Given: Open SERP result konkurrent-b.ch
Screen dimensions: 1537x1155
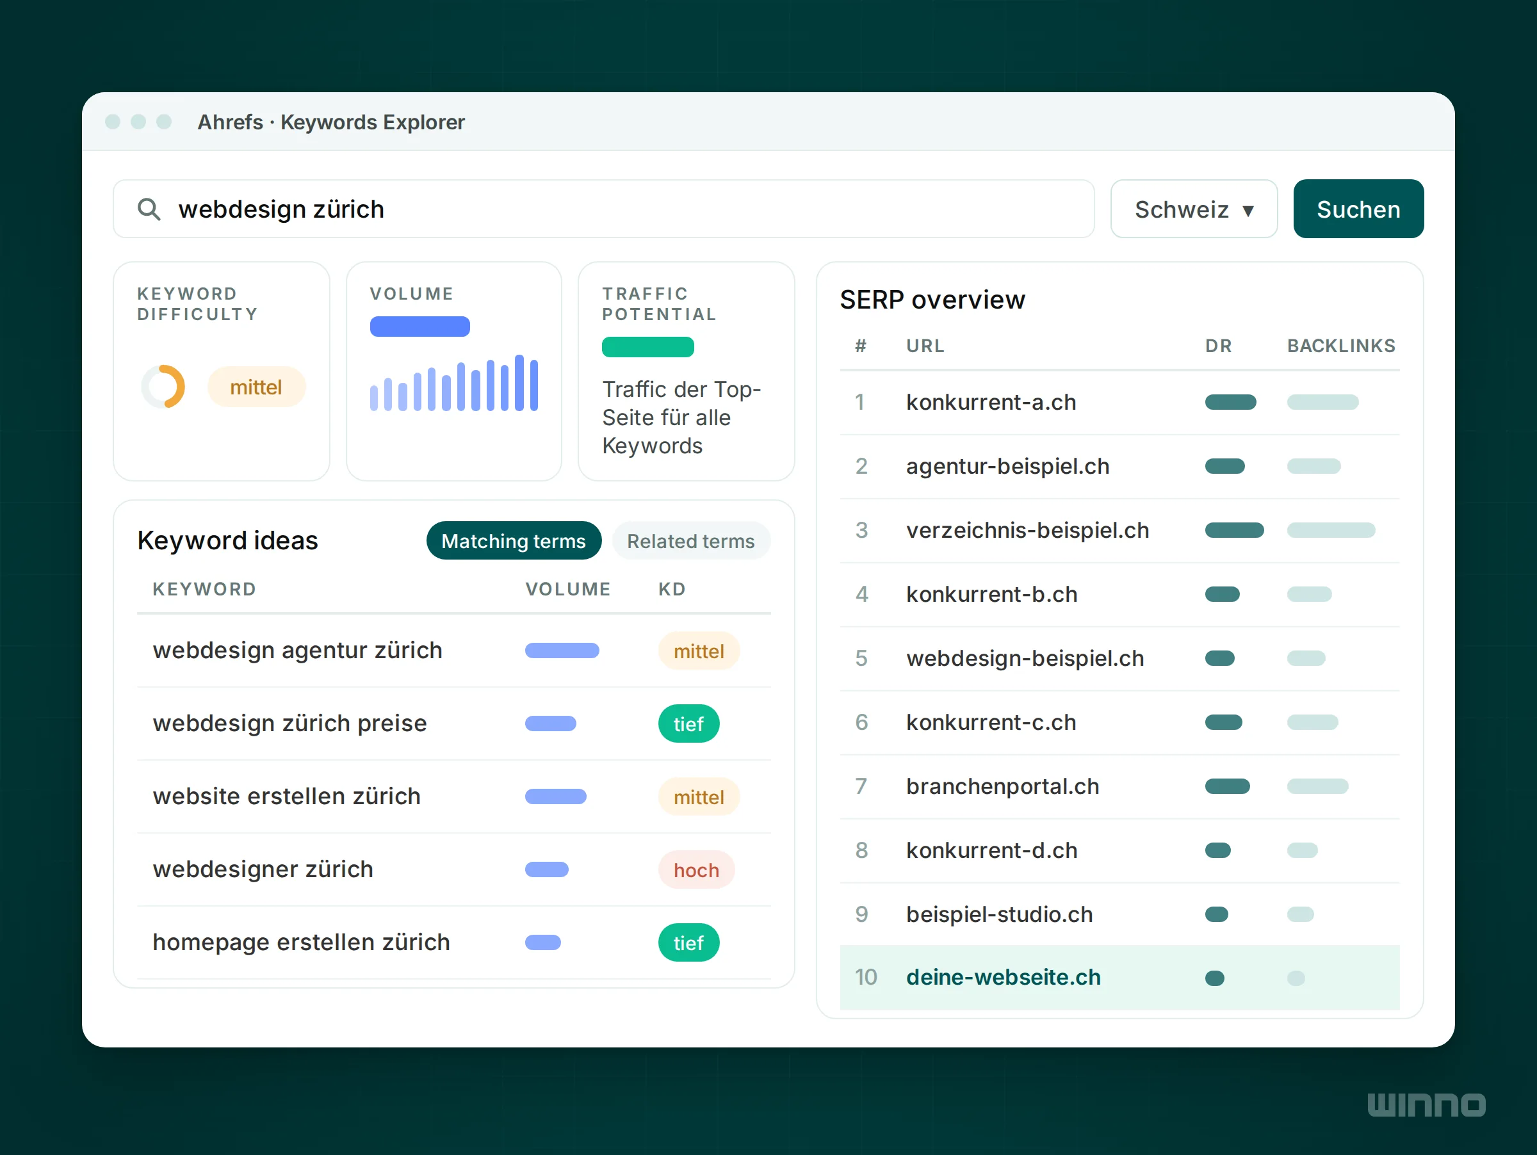Looking at the screenshot, I should pos(991,595).
